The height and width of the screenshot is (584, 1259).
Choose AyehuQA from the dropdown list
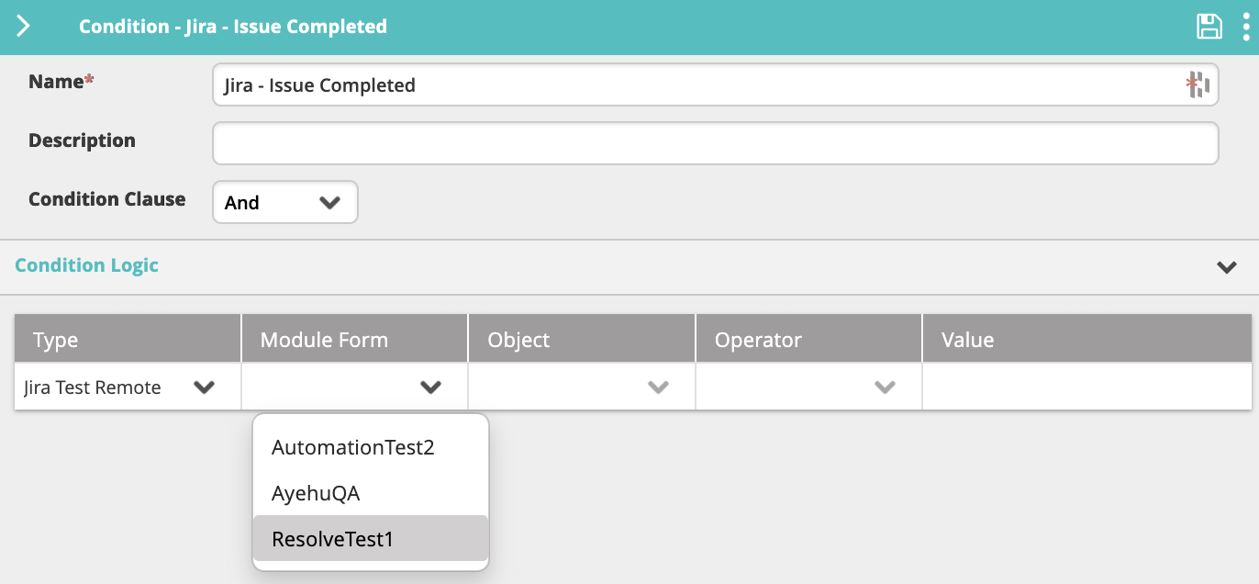pyautogui.click(x=316, y=493)
